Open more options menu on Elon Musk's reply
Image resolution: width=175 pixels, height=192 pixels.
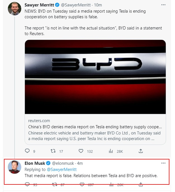(x=163, y=163)
